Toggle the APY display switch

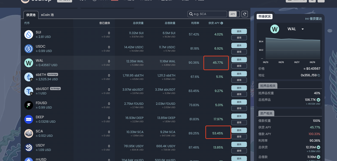[234, 14]
